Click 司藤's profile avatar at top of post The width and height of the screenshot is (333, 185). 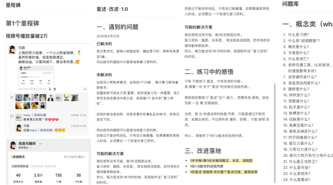[x=13, y=49]
